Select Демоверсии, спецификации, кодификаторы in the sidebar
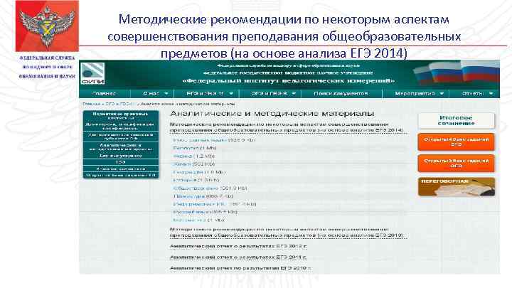 [x=120, y=126]
